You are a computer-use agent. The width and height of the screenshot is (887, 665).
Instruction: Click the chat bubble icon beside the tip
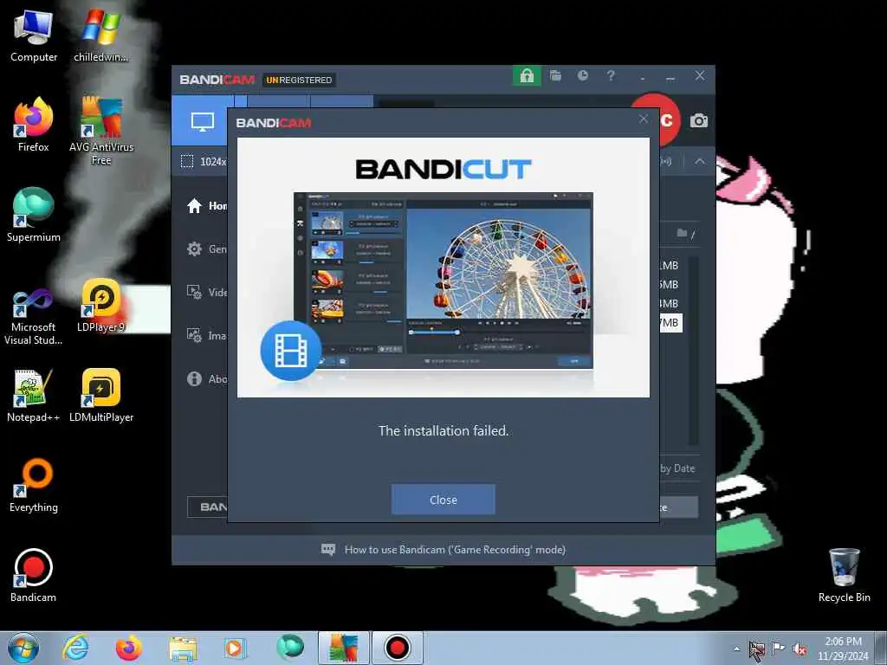pyautogui.click(x=328, y=550)
